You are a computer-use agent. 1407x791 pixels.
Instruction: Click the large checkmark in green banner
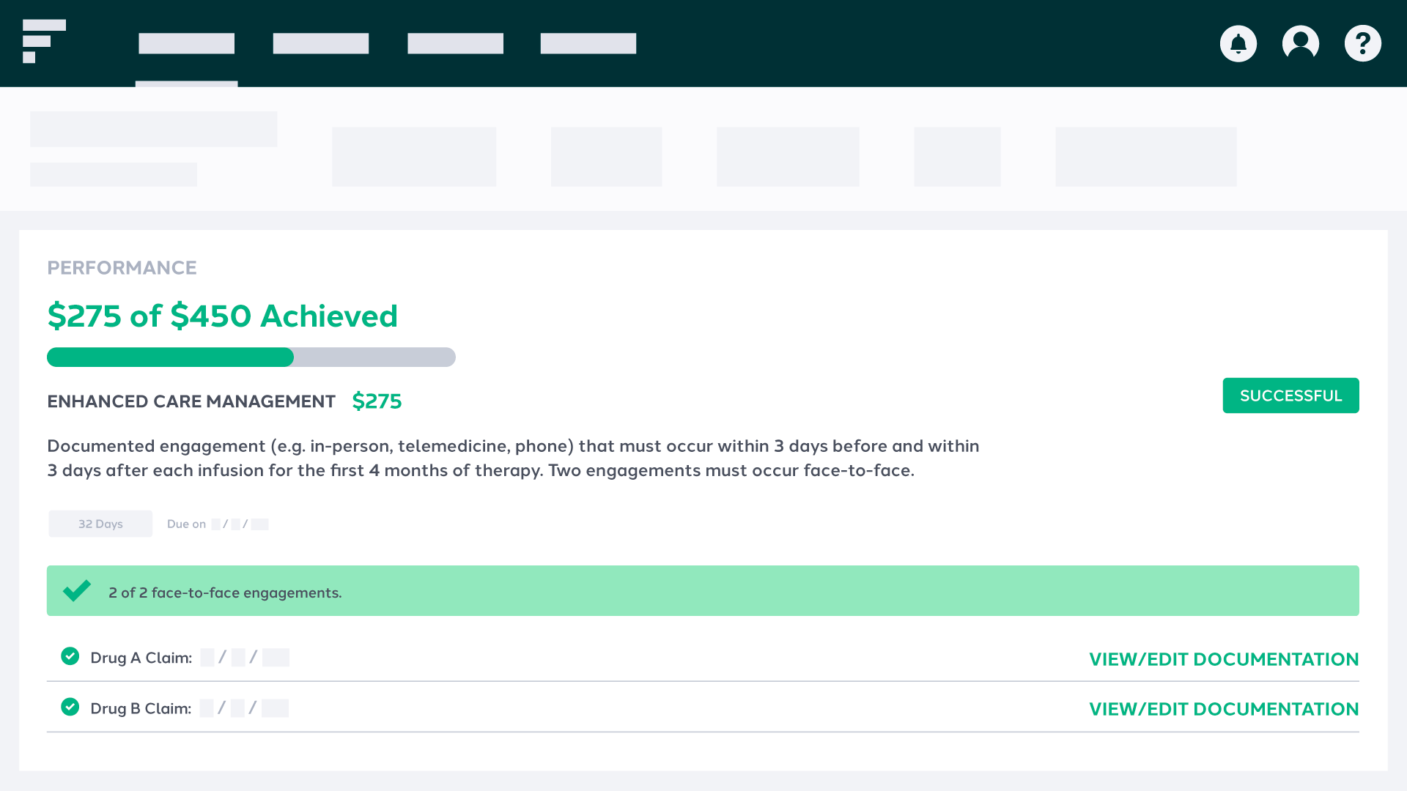point(77,590)
